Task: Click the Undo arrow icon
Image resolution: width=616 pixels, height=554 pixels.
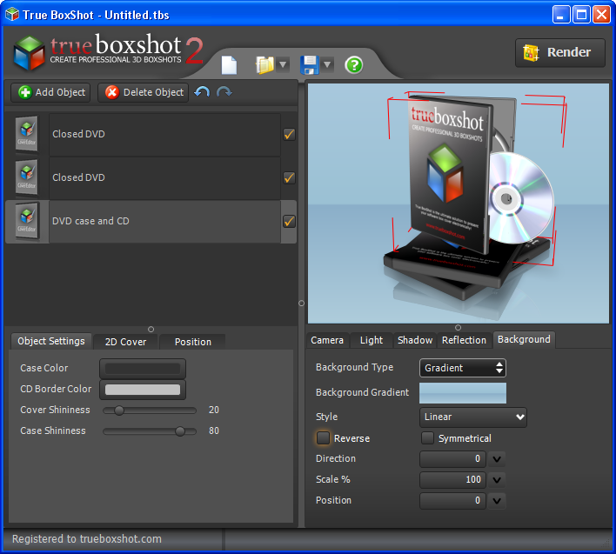Action: point(203,92)
